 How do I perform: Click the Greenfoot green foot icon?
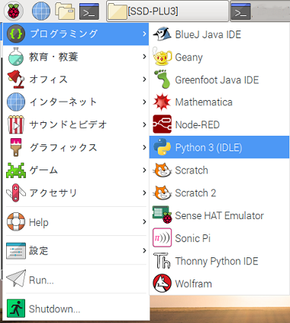162,79
